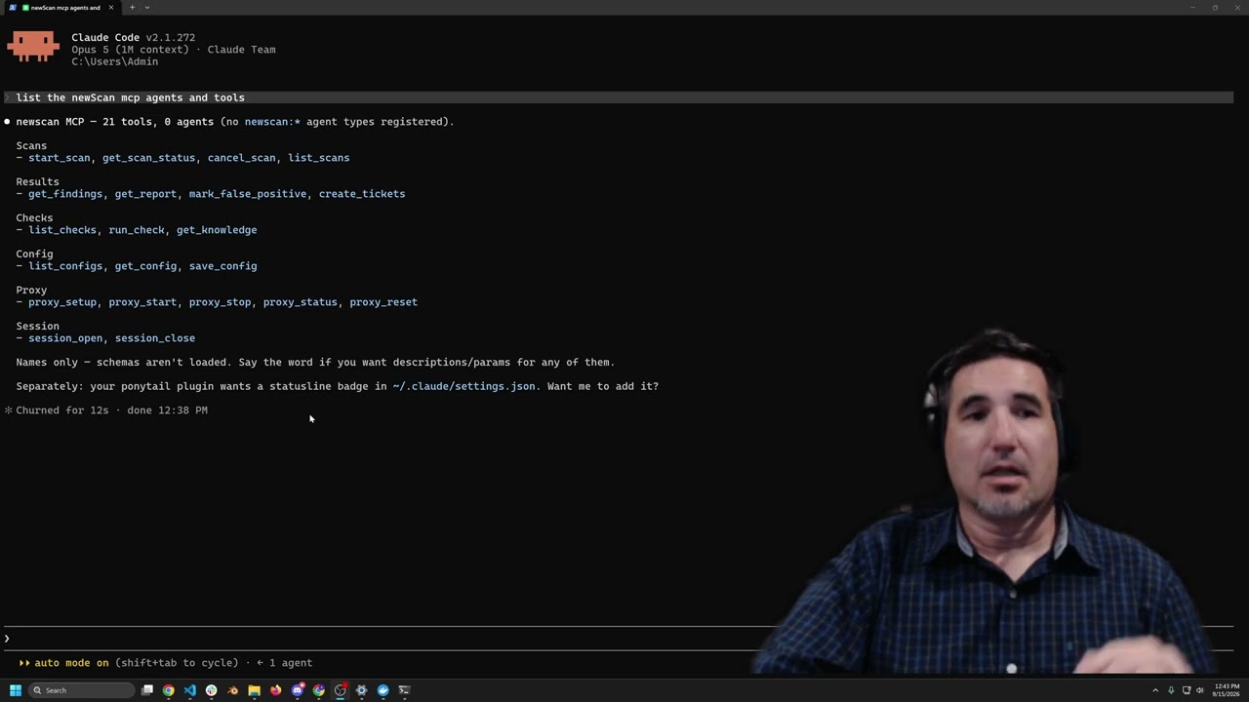Click the Claude Code mascot logo
The width and height of the screenshot is (1249, 702).
pos(33,47)
